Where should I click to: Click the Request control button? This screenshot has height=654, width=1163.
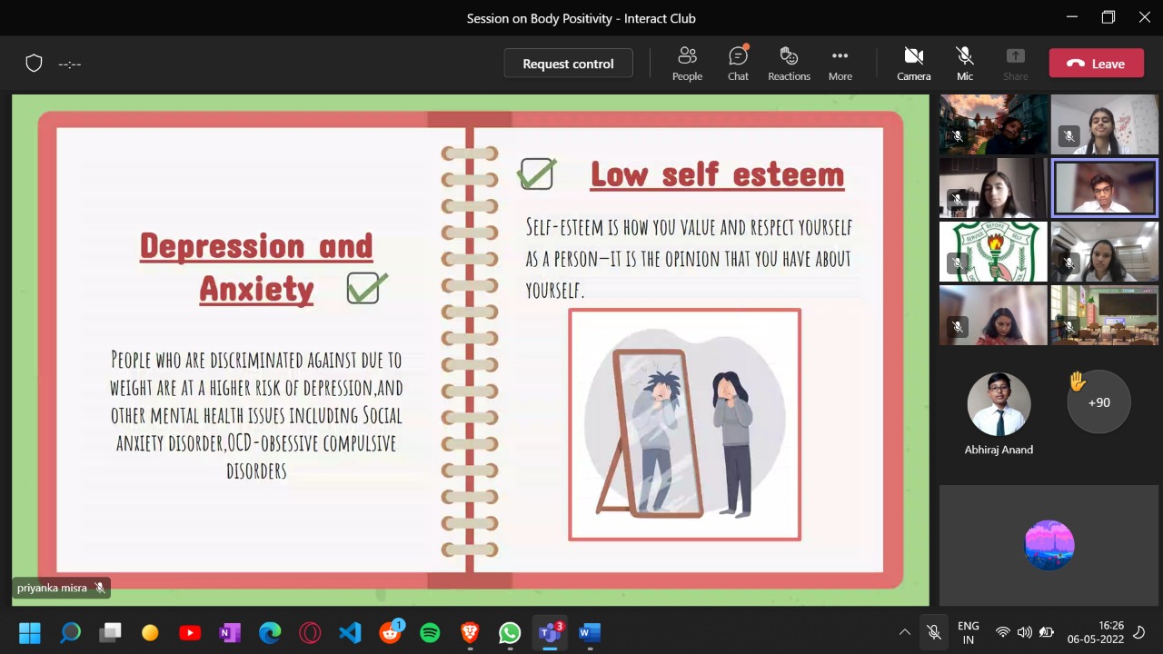(x=568, y=64)
